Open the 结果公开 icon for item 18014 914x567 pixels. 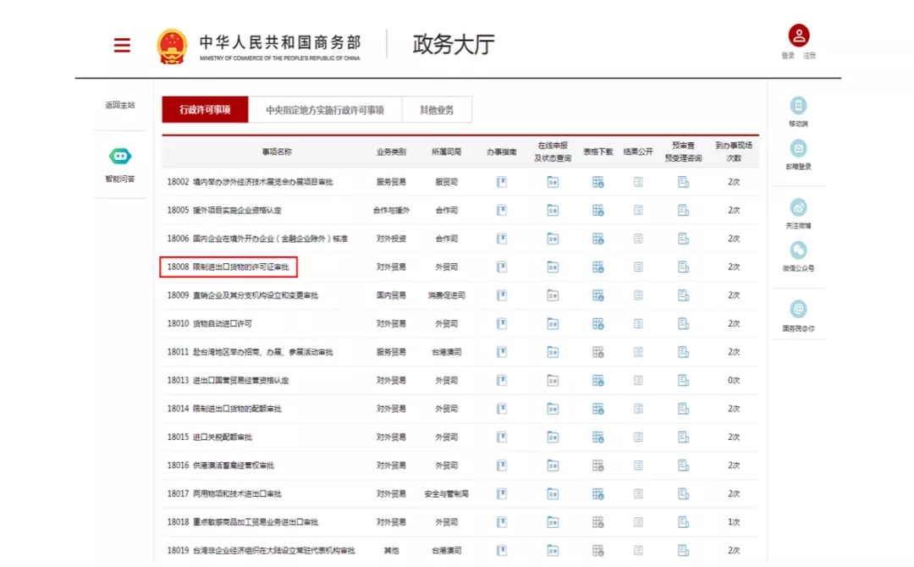pyautogui.click(x=639, y=409)
